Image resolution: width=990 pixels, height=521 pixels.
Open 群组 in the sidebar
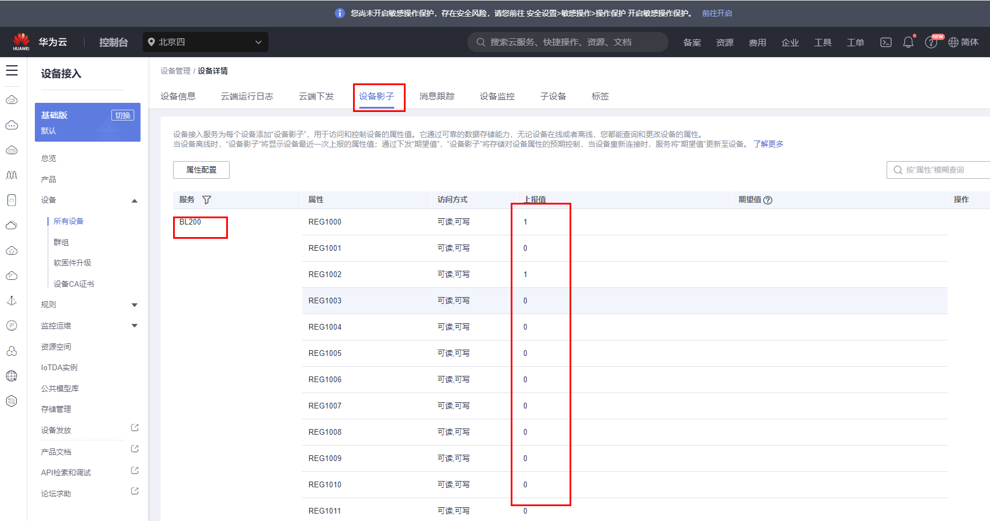61,242
